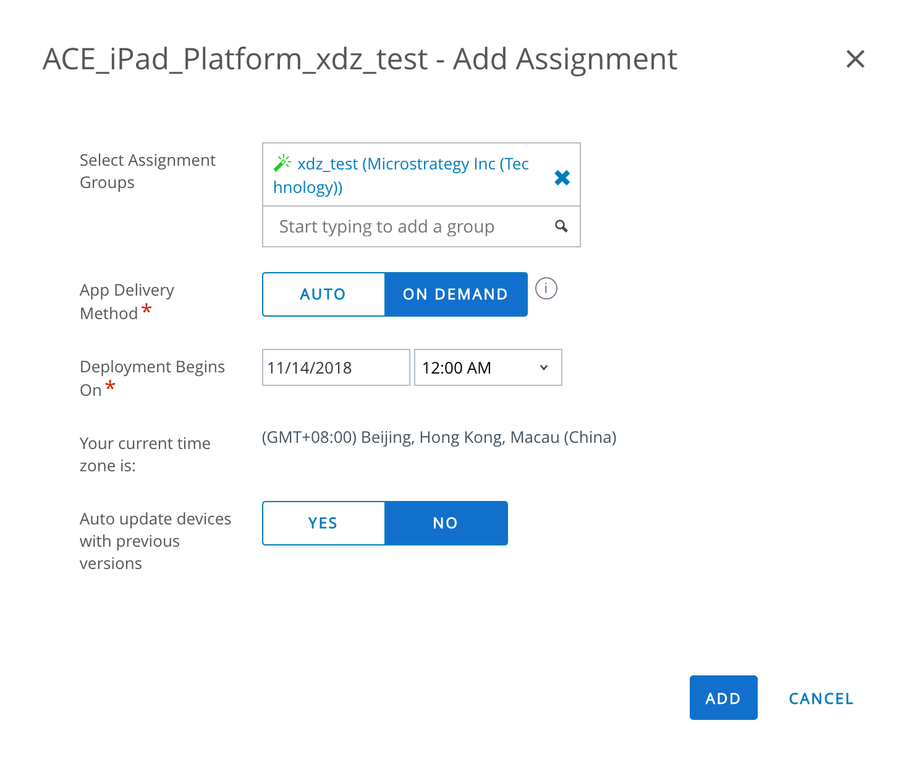Click the green smart group wand icon
This screenshot has height=757, width=911.
(x=282, y=163)
